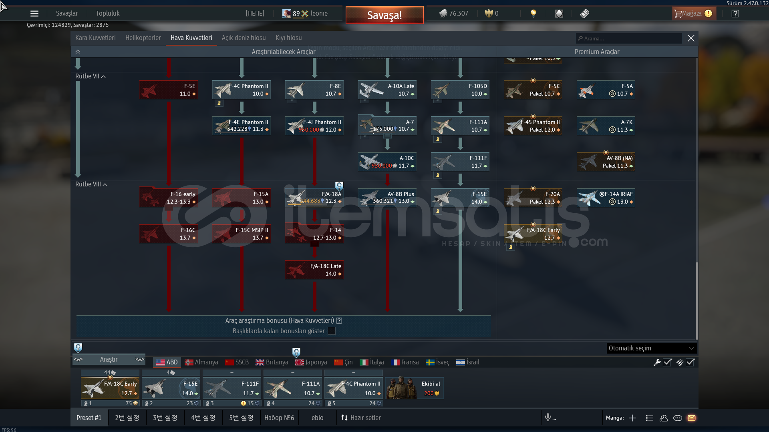The height and width of the screenshot is (432, 769).
Task: Open the Otomatik seçim dropdown
Action: (x=652, y=348)
